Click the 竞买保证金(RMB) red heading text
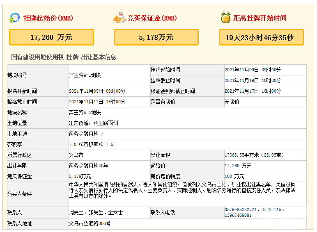This screenshot has width=317, height=232. point(152,18)
